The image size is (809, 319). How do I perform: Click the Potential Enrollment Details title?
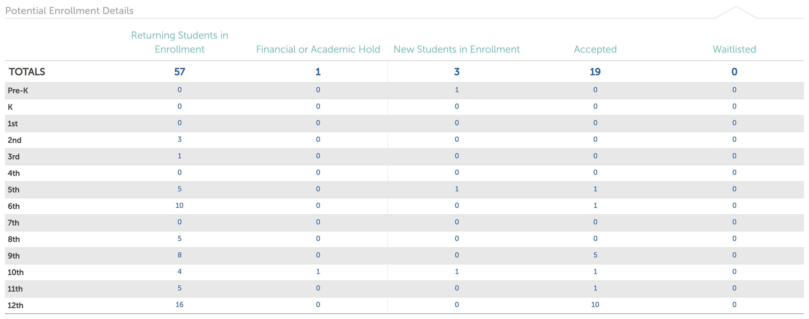pos(70,11)
